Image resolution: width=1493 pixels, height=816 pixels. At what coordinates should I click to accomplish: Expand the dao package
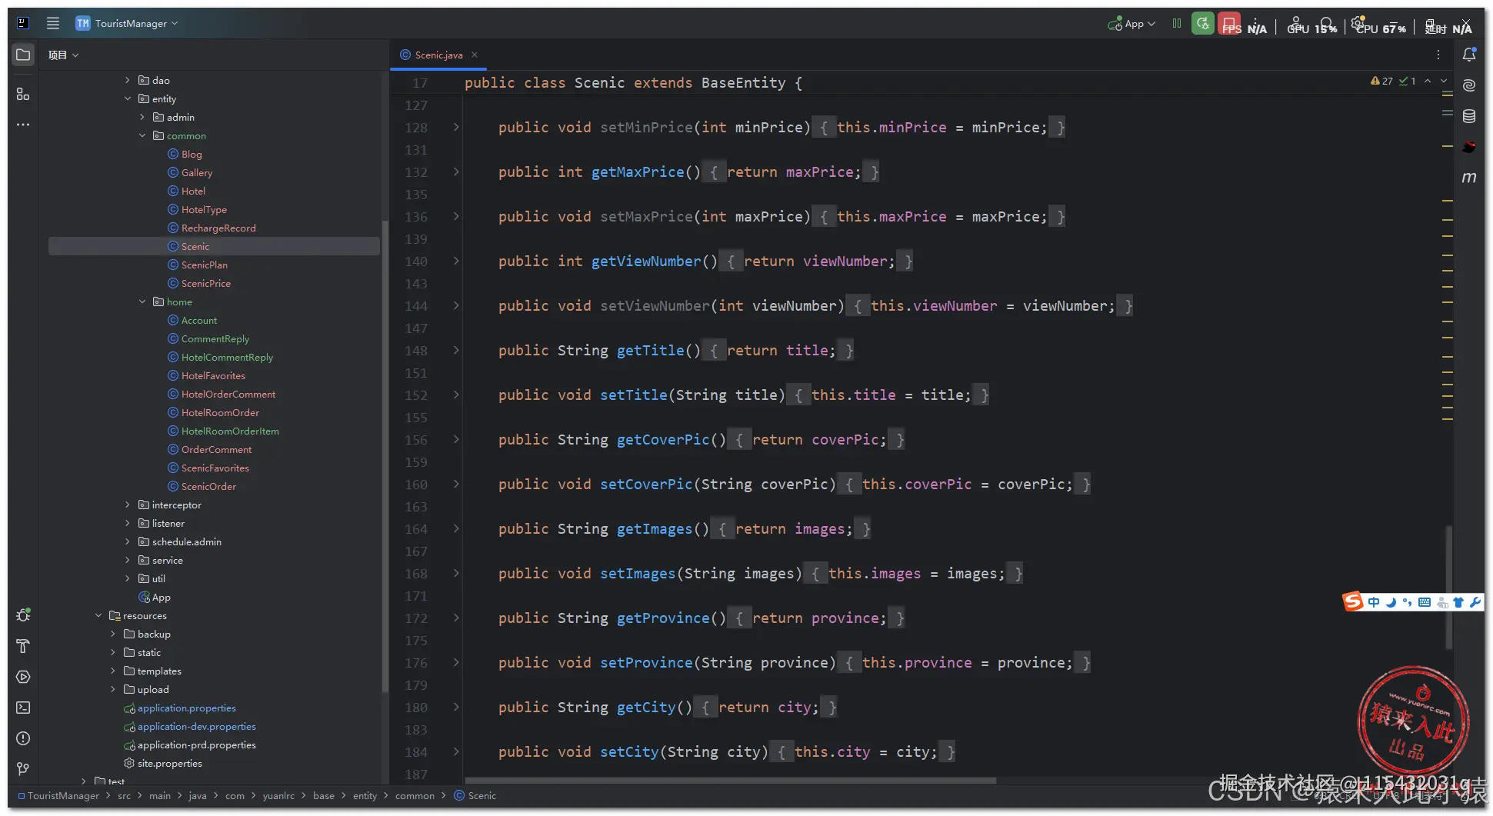click(x=128, y=80)
